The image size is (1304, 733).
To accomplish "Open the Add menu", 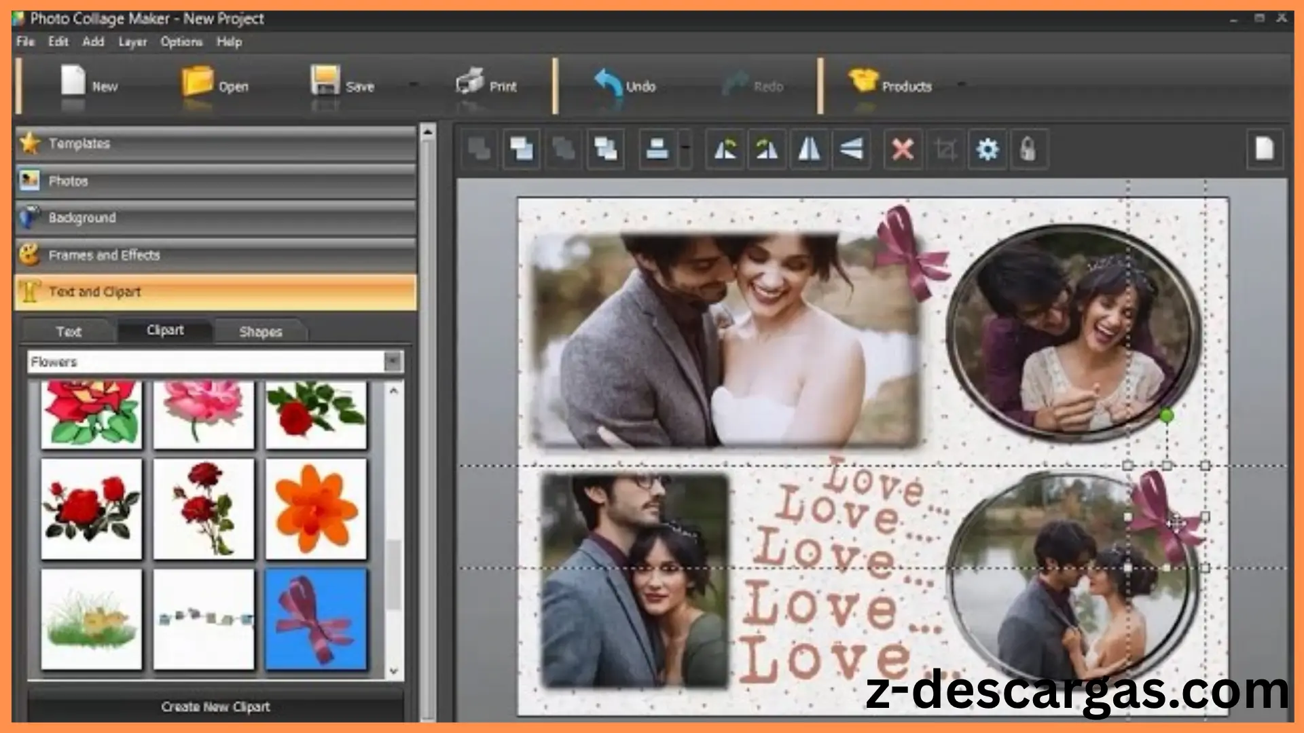I will pyautogui.click(x=93, y=41).
